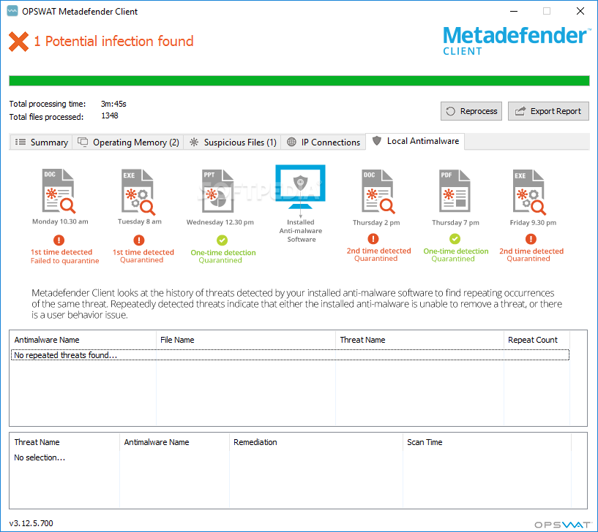This screenshot has height=532, width=598.
Task: Click the red alert icon under Monday 10.30 am
Action: click(x=59, y=240)
